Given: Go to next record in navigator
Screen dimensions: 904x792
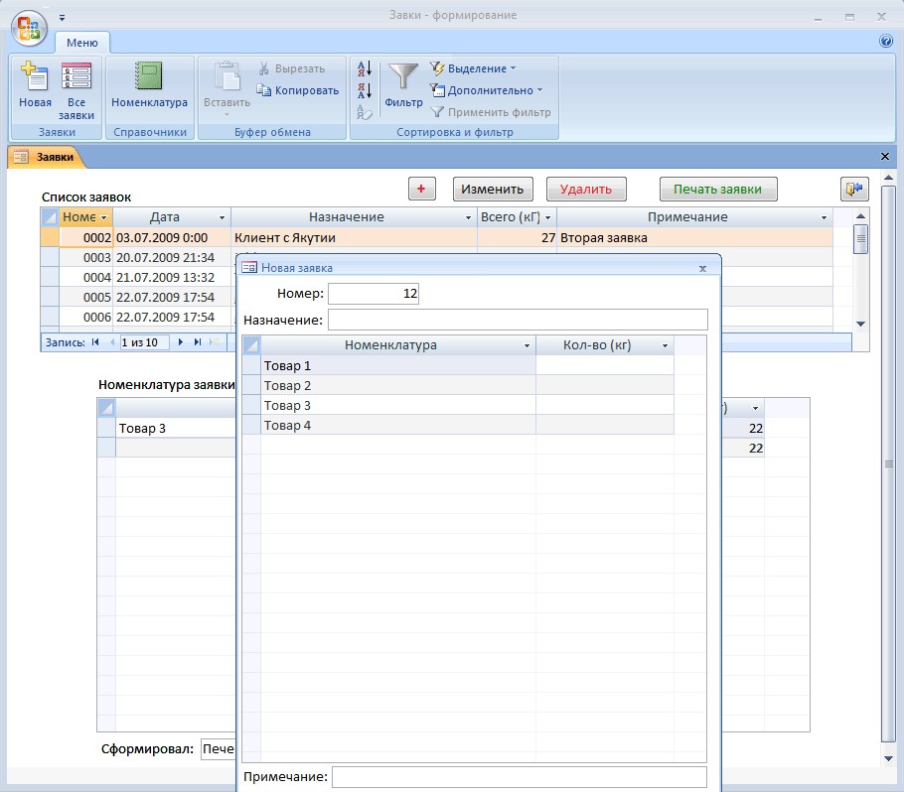Looking at the screenshot, I should 181,342.
